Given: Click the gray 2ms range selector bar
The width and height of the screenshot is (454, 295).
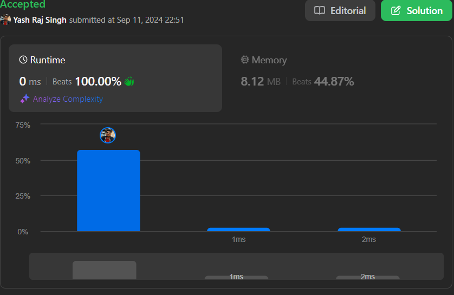Looking at the screenshot, I should [367, 277].
